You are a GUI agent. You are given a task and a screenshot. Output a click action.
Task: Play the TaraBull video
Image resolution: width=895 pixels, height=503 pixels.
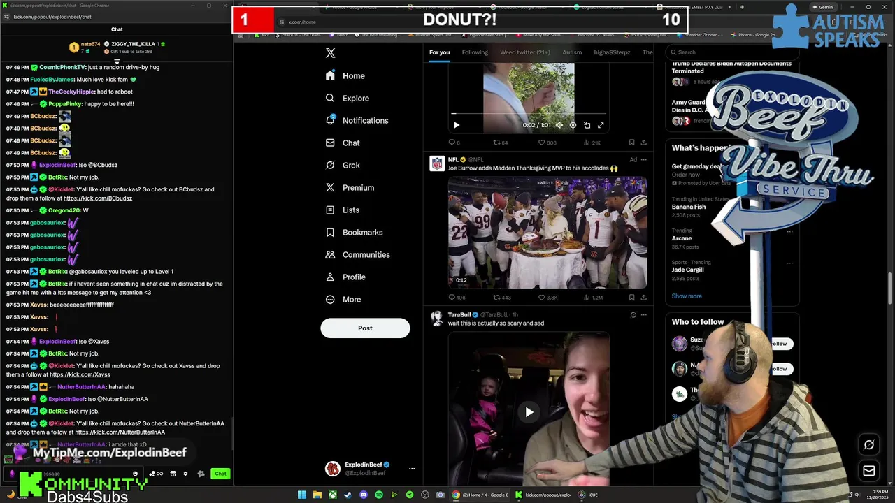[529, 412]
